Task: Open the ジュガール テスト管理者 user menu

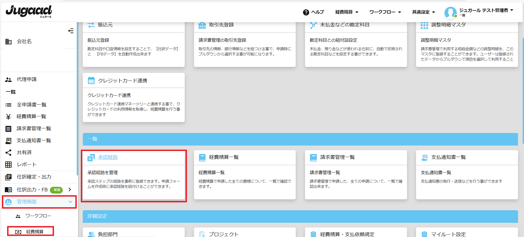Action: pos(486,10)
